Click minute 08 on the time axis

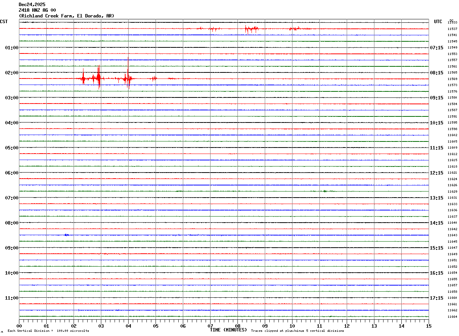[x=237, y=326]
